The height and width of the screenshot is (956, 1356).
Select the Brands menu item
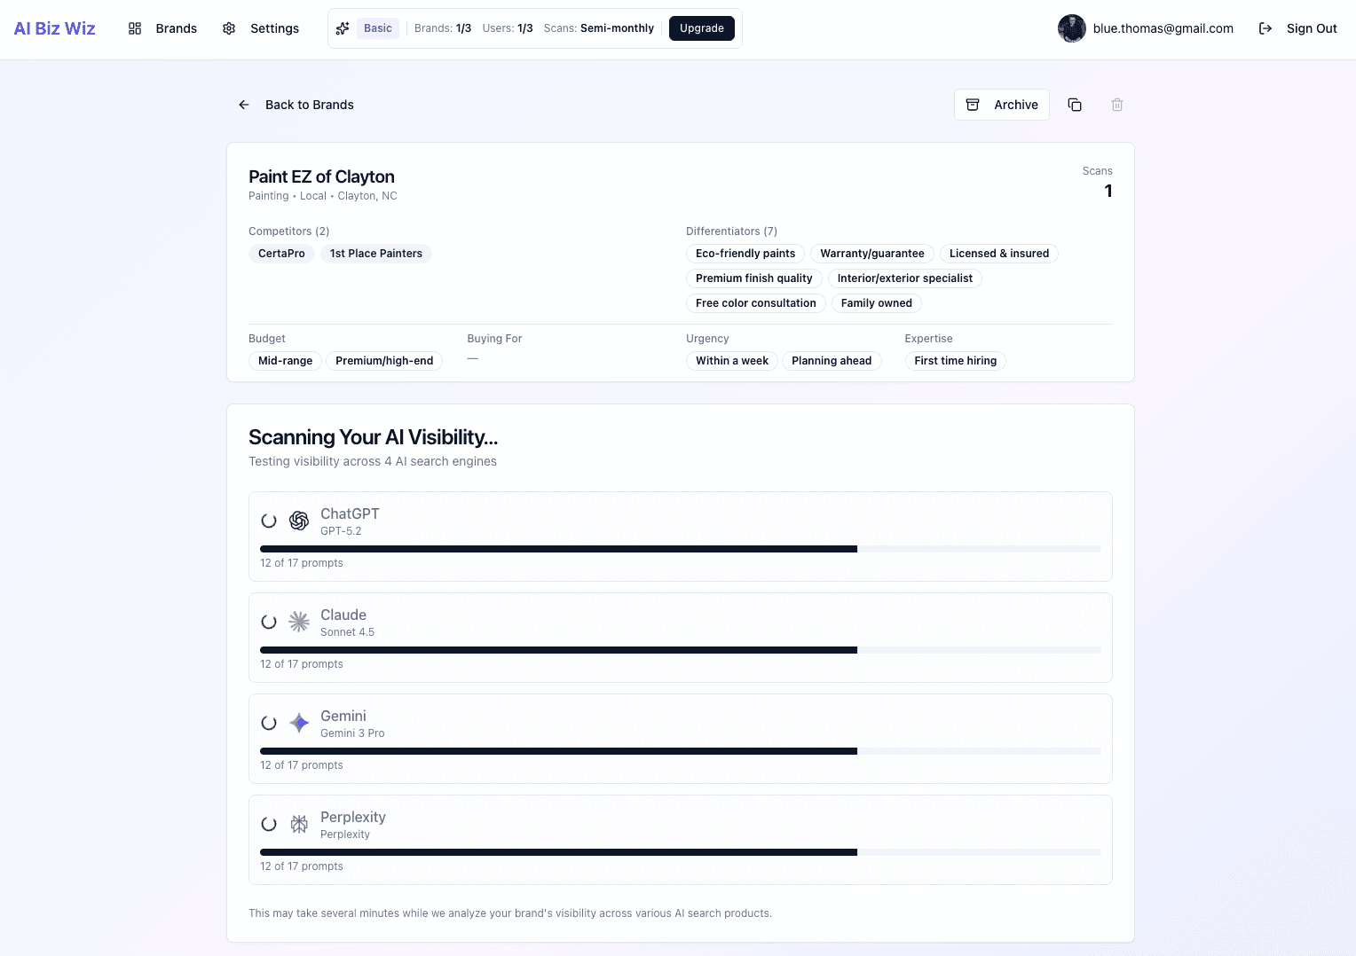pos(176,28)
